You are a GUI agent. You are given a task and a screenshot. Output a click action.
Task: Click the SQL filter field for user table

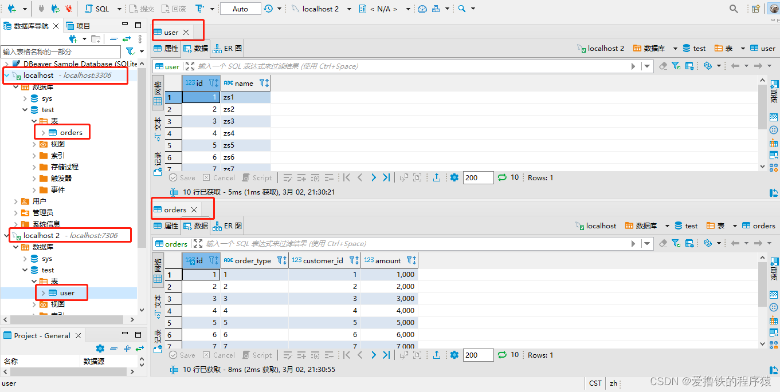pyautogui.click(x=413, y=66)
